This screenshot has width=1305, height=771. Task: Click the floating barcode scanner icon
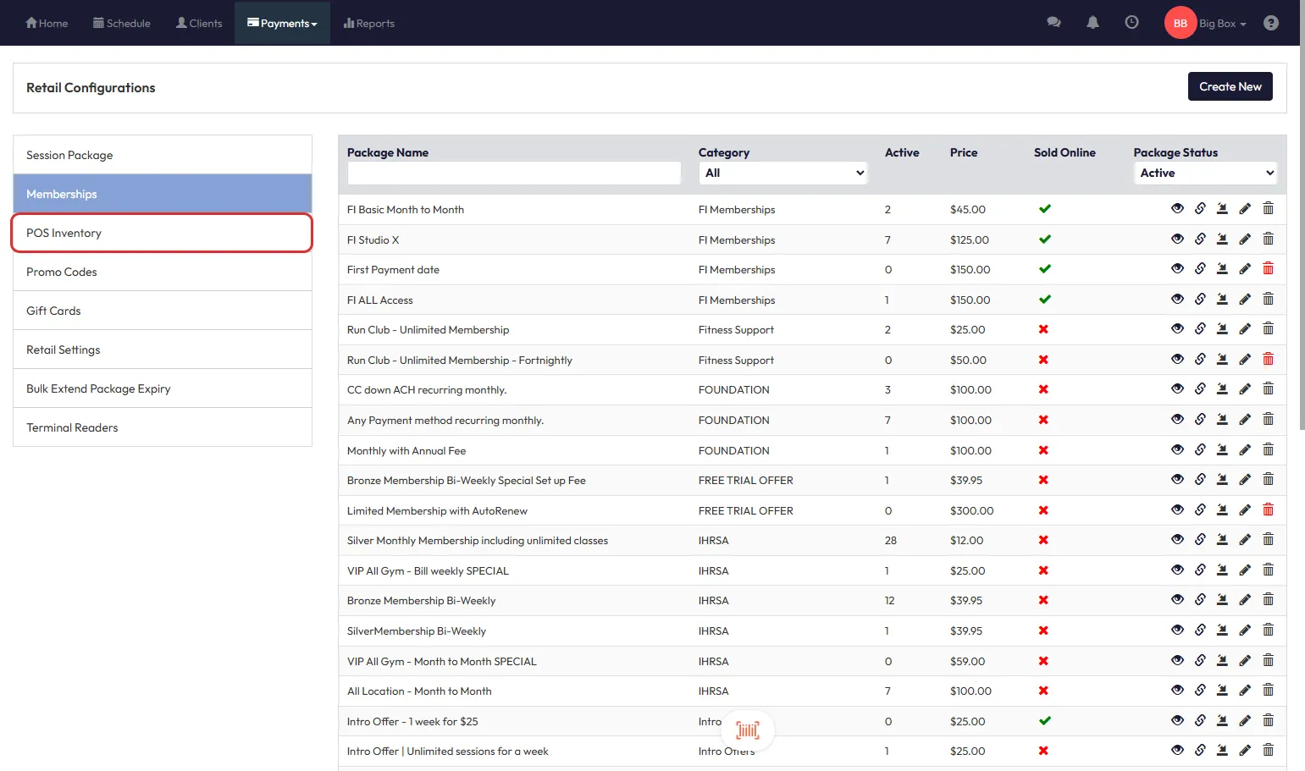click(x=747, y=730)
